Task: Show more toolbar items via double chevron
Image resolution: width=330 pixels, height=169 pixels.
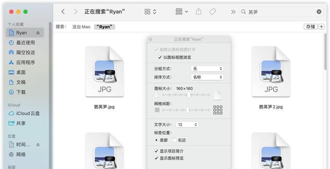Action: (233, 12)
